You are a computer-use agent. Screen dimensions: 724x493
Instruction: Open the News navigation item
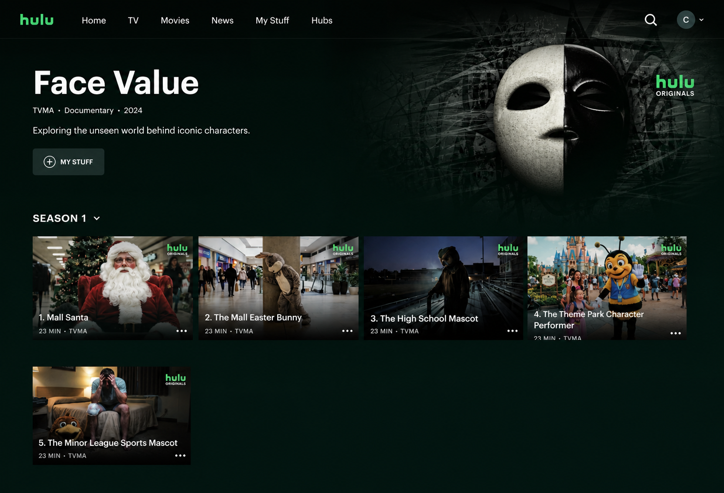point(222,20)
